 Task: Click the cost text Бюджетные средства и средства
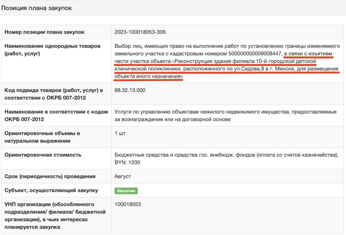[227, 159]
